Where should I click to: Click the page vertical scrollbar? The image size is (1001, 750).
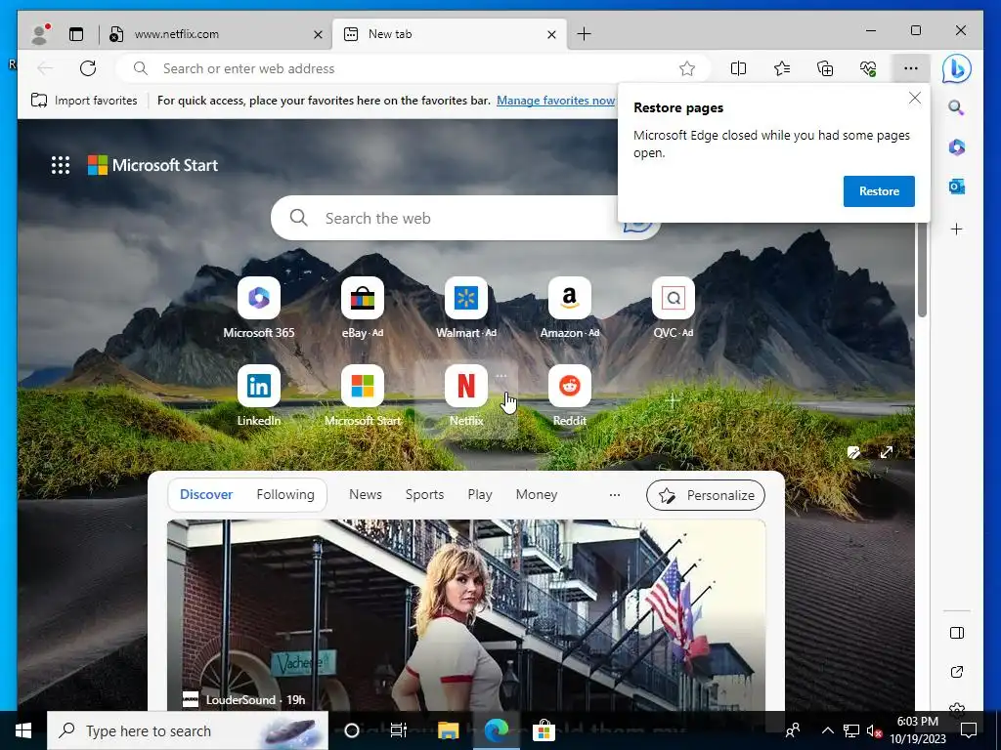pos(921,271)
